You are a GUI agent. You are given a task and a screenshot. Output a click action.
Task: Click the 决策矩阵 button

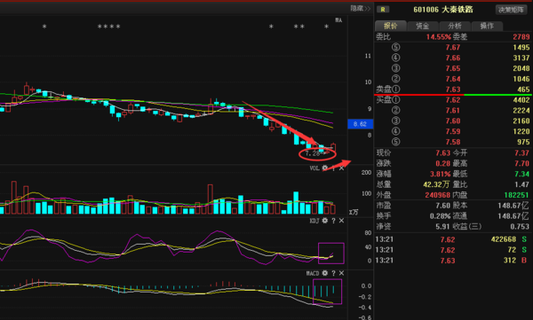click(511, 10)
